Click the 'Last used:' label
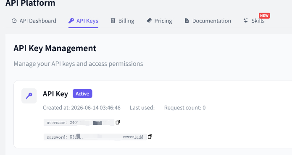This screenshot has height=155, width=292. [142, 108]
